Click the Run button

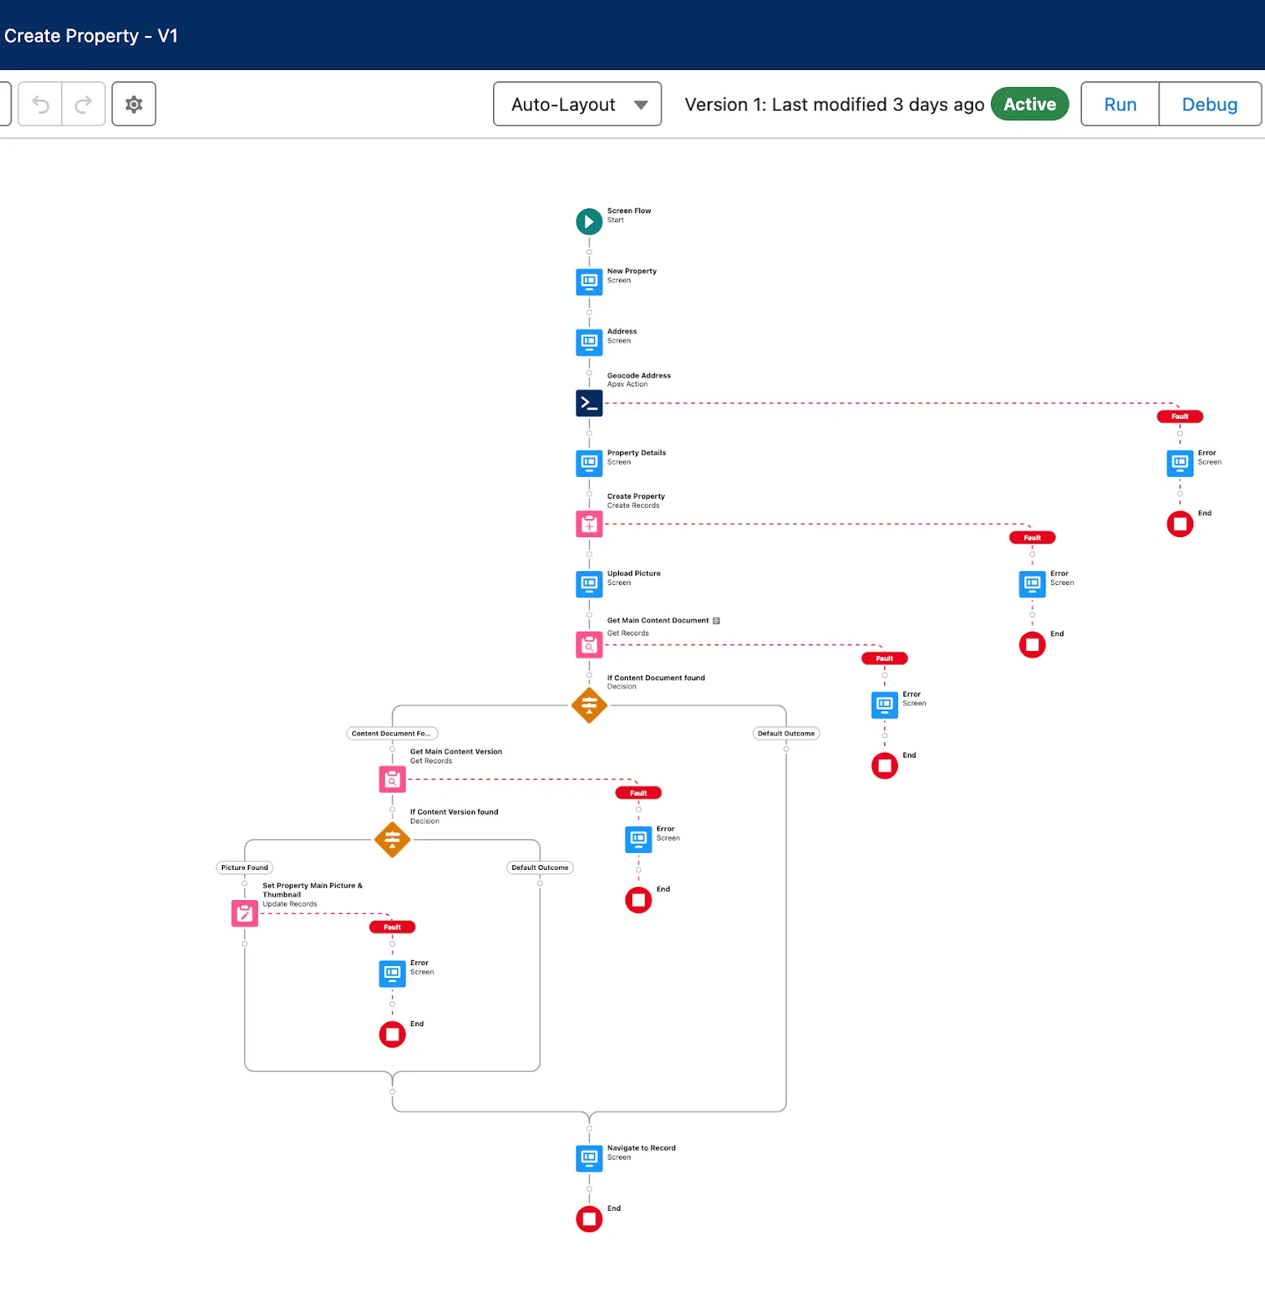coord(1119,104)
